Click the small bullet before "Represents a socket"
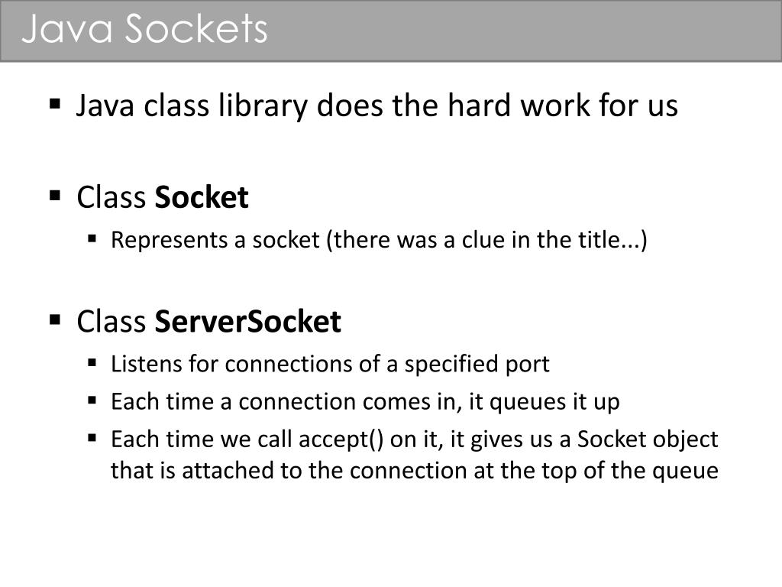Screen dimensions: 782x587 point(93,238)
